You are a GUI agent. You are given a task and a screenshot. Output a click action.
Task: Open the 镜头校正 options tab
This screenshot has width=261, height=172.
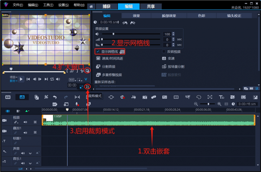(234, 16)
